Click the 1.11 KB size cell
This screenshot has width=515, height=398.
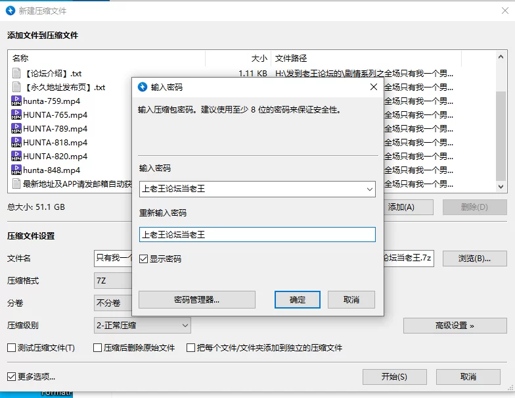252,74
